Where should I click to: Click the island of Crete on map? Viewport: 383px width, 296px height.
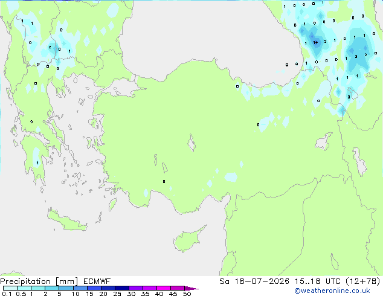[66, 220]
